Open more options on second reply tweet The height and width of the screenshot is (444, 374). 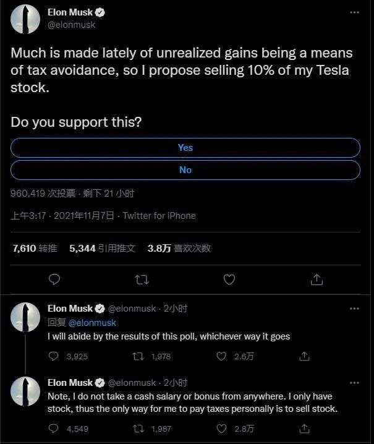(x=354, y=383)
